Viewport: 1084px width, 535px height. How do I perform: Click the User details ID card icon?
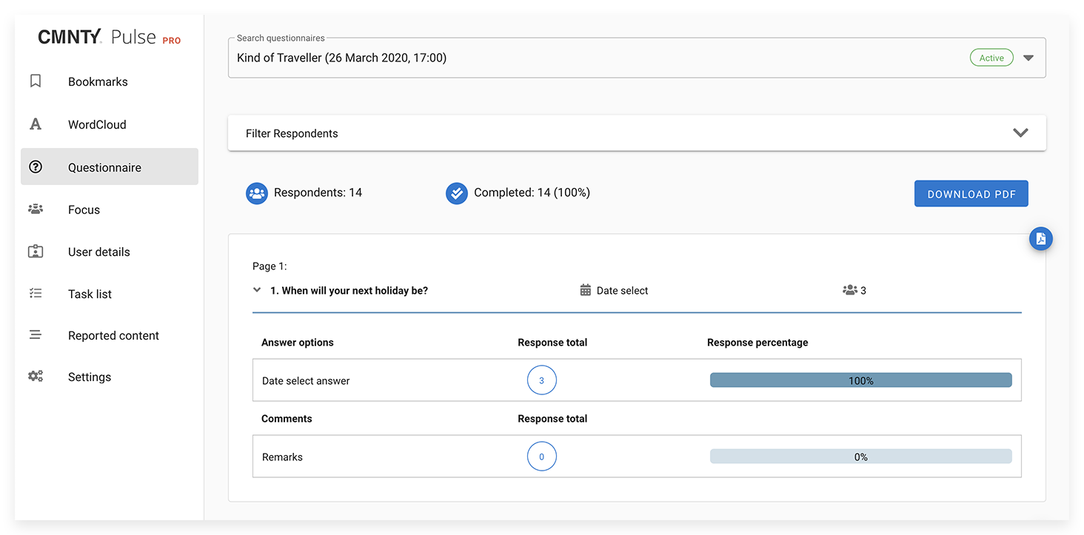click(x=36, y=252)
